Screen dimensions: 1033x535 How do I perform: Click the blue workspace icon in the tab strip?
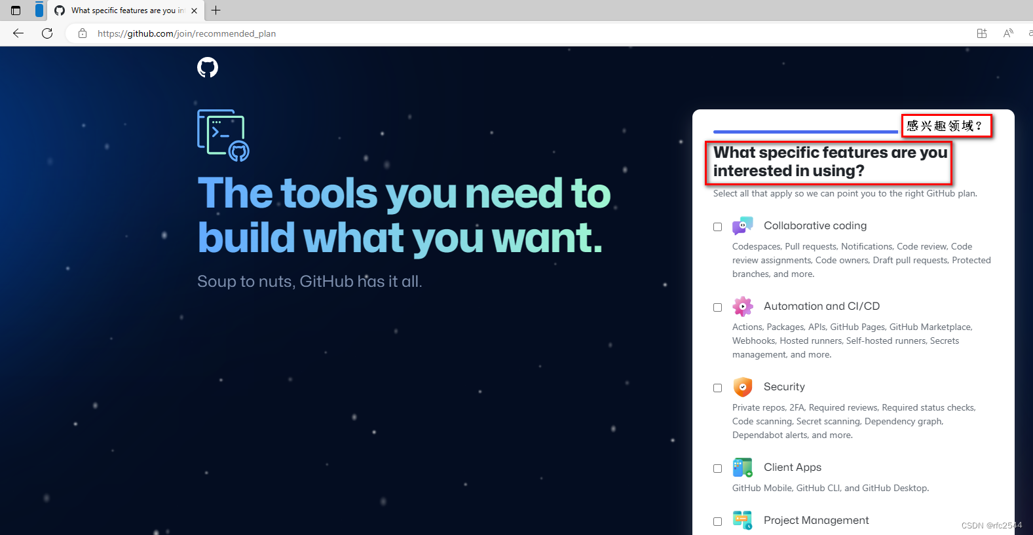coord(39,10)
